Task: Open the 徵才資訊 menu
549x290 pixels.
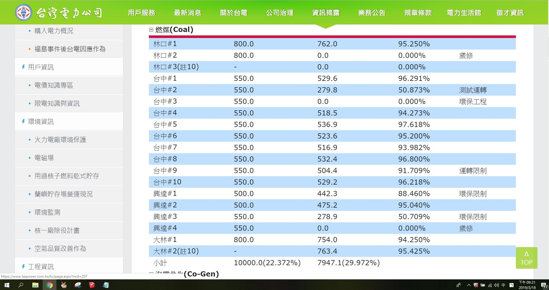Action: pos(510,13)
